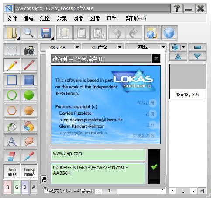Toggle Anti alias mode
The image size is (211, 198).
pyautogui.click(x=12, y=172)
